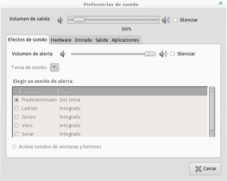Close the dialog with top-right X icon
Viewport: 227px width, 181px height.
[220, 3]
